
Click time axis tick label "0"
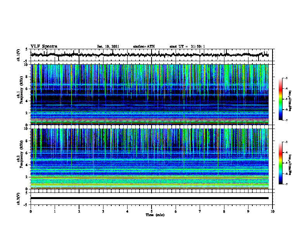pyautogui.click(x=31, y=211)
